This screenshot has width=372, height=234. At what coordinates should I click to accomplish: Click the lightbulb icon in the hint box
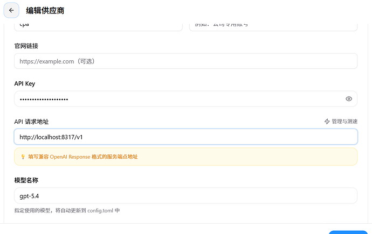click(23, 157)
